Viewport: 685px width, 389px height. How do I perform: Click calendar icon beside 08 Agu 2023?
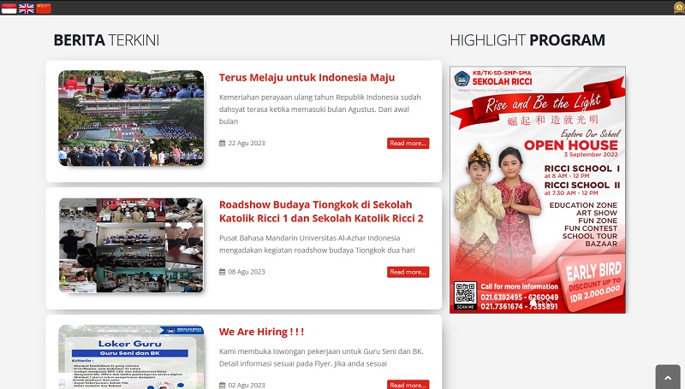[222, 272]
